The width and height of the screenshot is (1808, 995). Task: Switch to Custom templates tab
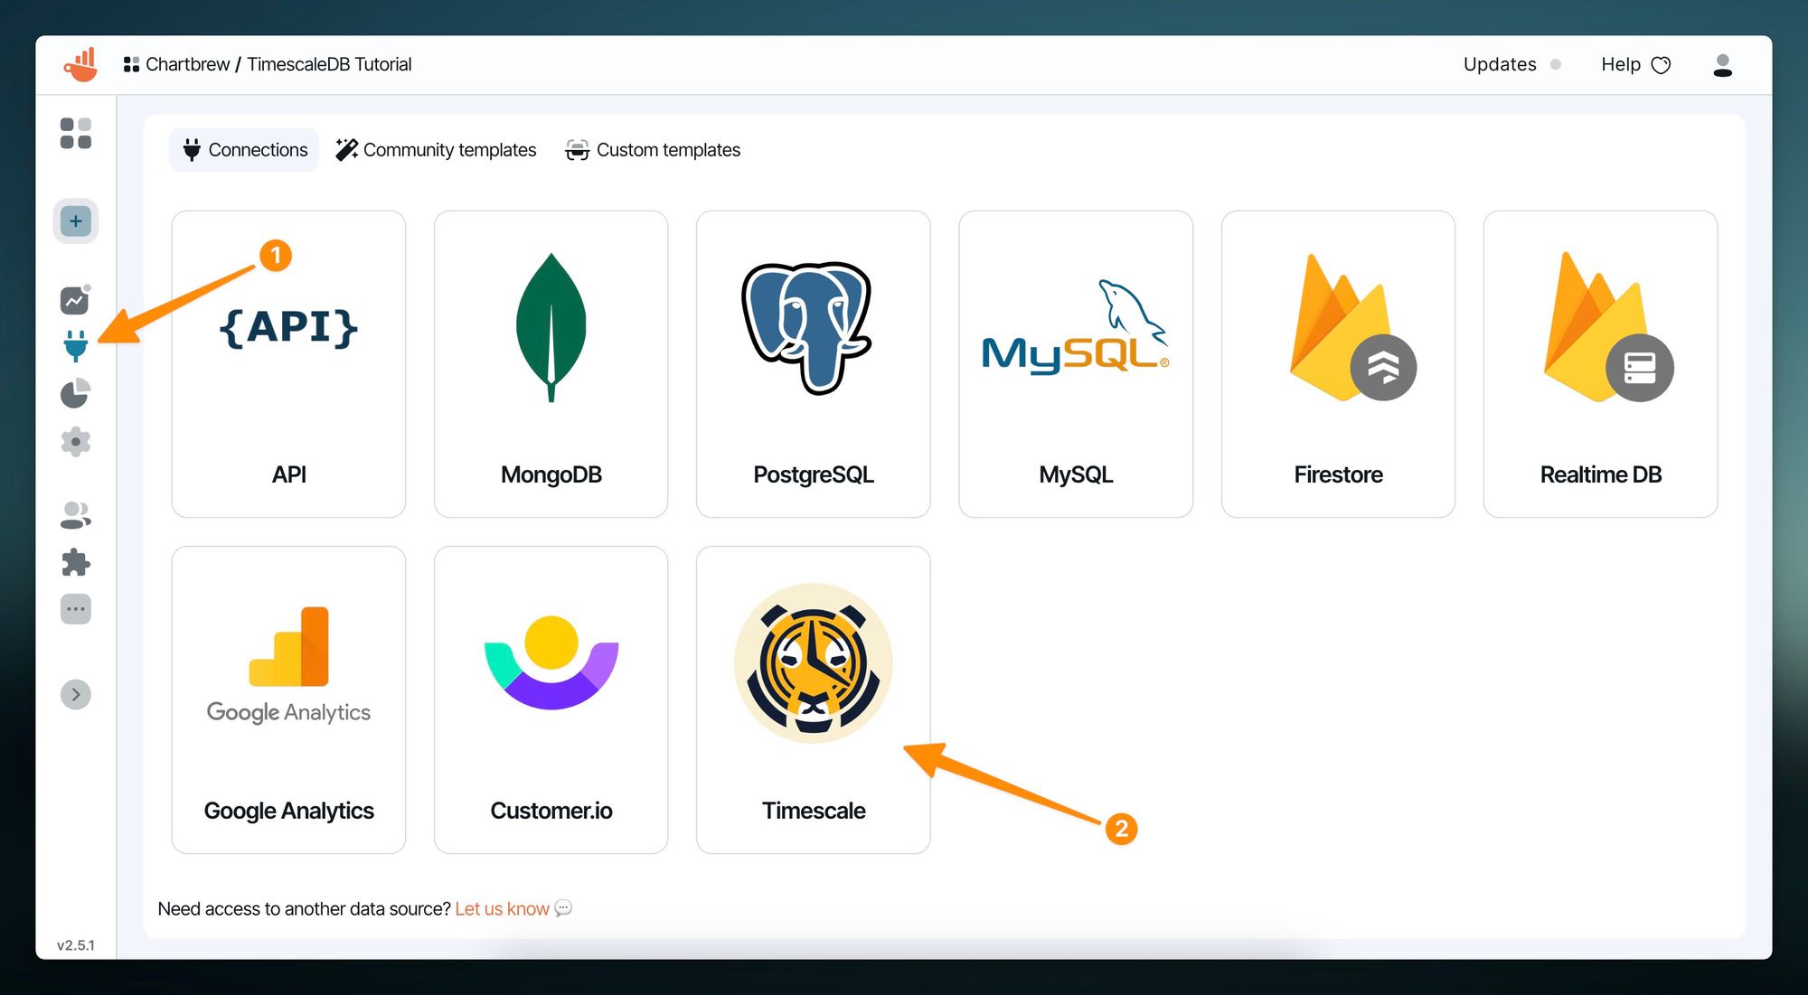click(653, 150)
